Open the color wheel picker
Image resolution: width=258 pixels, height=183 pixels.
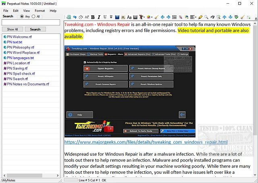[x=150, y=17]
